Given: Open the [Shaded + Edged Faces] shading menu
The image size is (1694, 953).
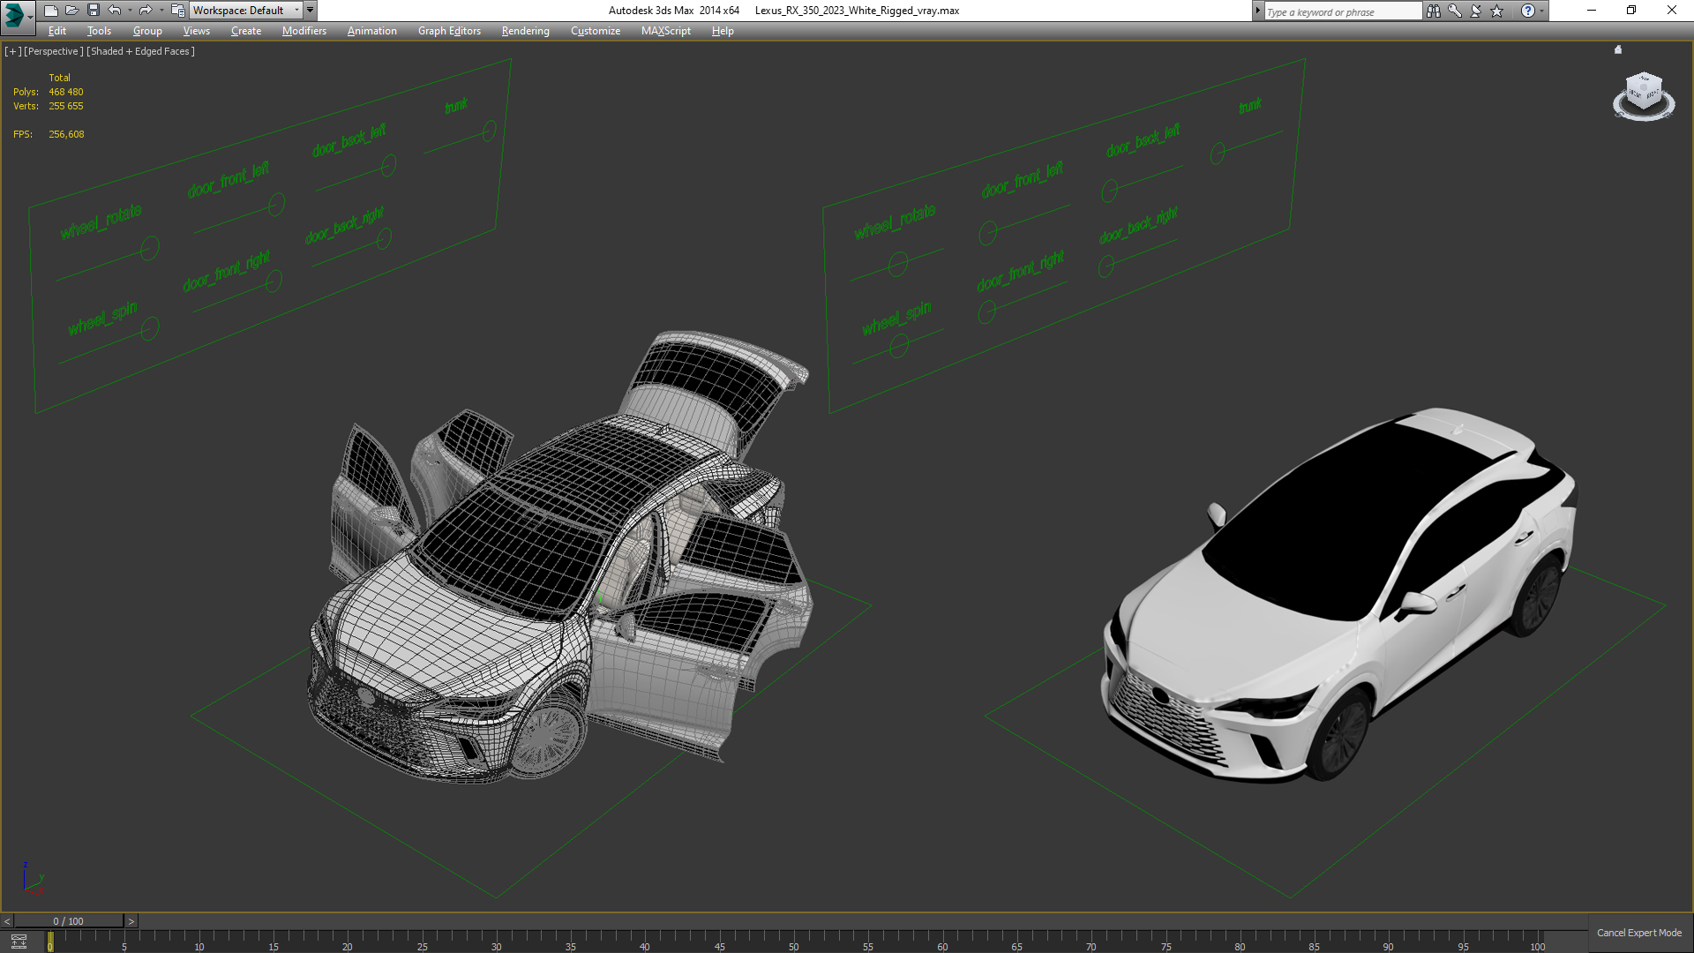Looking at the screenshot, I should coord(140,51).
